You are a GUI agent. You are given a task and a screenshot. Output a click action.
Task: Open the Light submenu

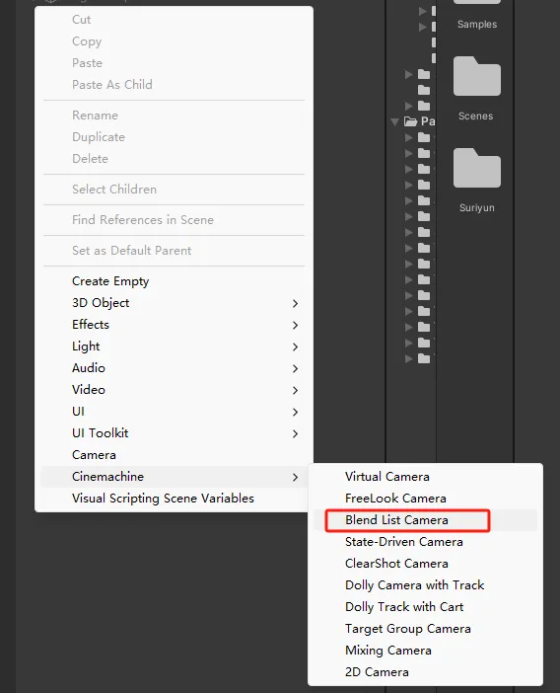(174, 346)
